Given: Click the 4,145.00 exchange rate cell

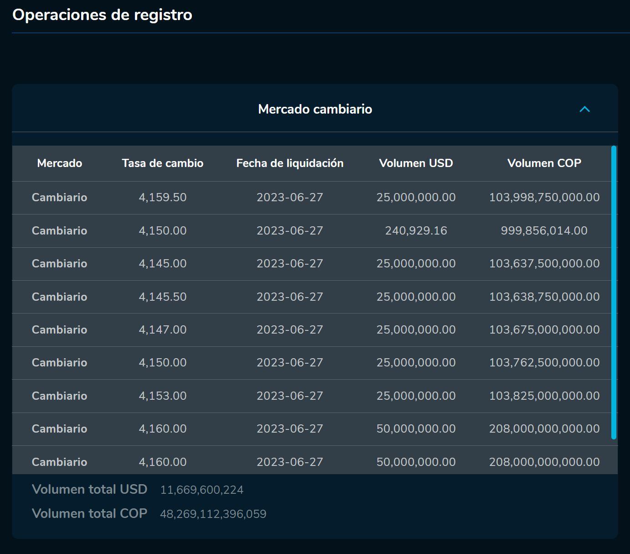Looking at the screenshot, I should point(163,264).
